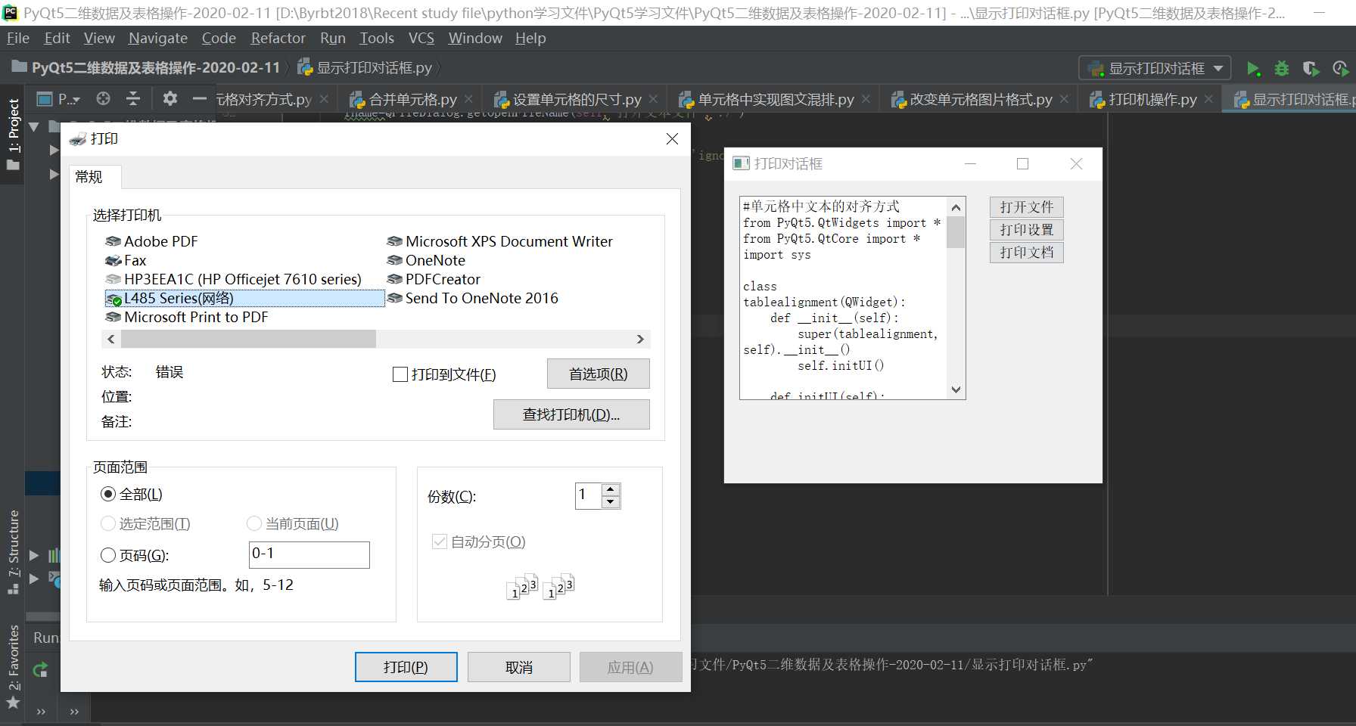Select the PDFCreator printer
The width and height of the screenshot is (1356, 726).
[x=434, y=279]
